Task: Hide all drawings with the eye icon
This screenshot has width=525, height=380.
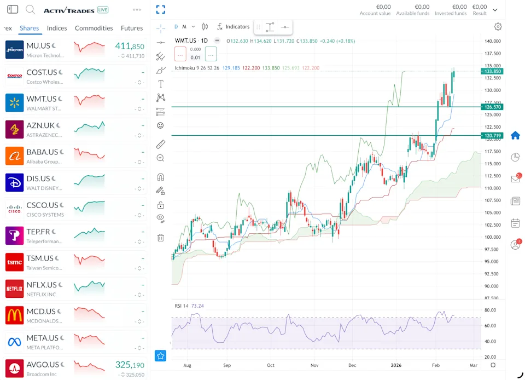Action: pyautogui.click(x=160, y=218)
